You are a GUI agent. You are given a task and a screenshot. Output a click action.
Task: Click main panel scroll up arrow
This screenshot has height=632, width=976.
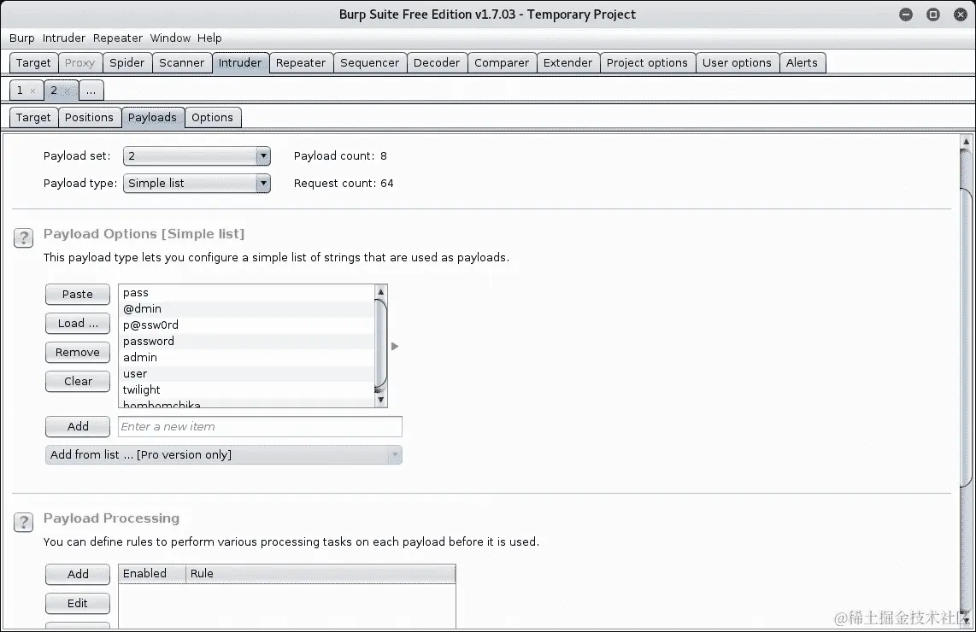point(966,141)
